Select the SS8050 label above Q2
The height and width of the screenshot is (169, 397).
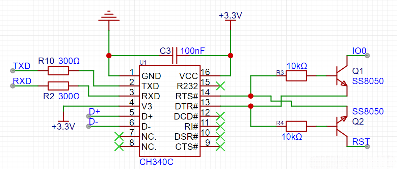[368, 111]
